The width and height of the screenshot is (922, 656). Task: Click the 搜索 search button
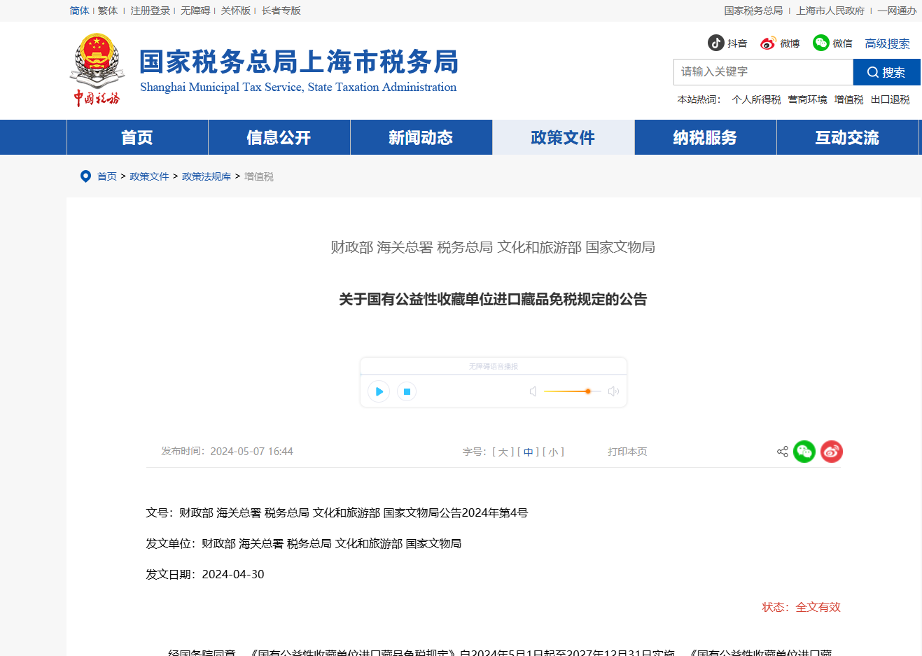coord(886,72)
